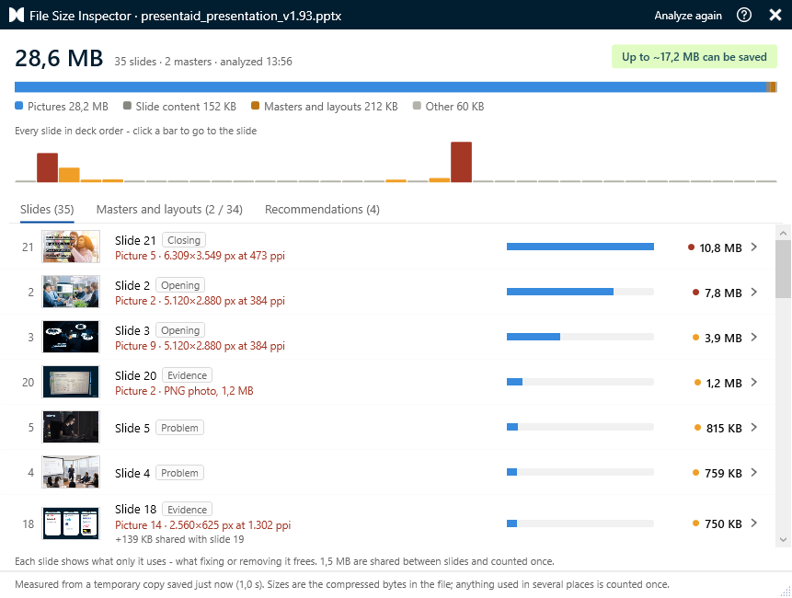Click the 'Opening' tag on Slide 3
The image size is (792, 598).
[179, 329]
